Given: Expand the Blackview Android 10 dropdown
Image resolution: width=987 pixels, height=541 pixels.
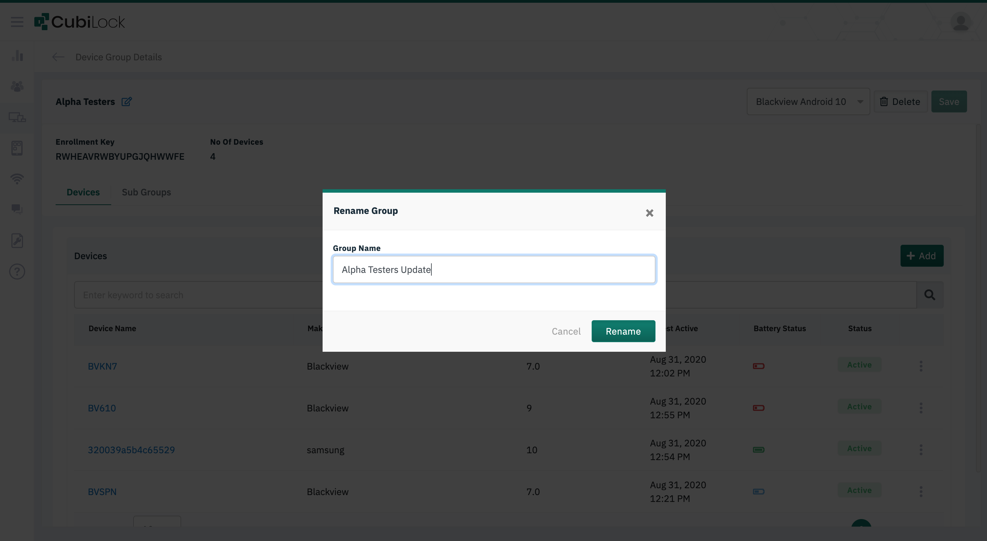Looking at the screenshot, I should [808, 101].
